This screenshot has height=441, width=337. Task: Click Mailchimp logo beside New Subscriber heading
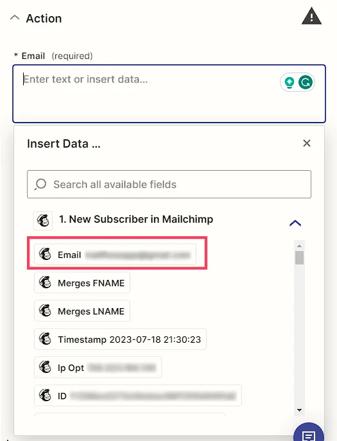click(x=43, y=221)
